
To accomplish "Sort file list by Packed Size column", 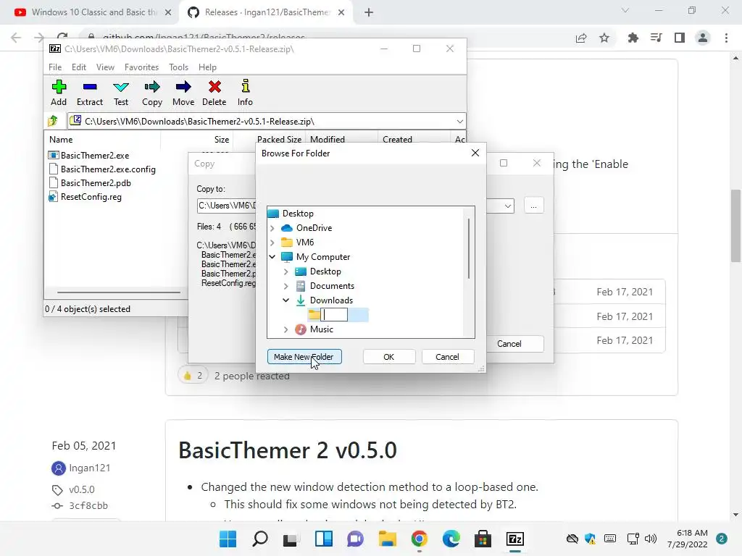I will pyautogui.click(x=279, y=140).
